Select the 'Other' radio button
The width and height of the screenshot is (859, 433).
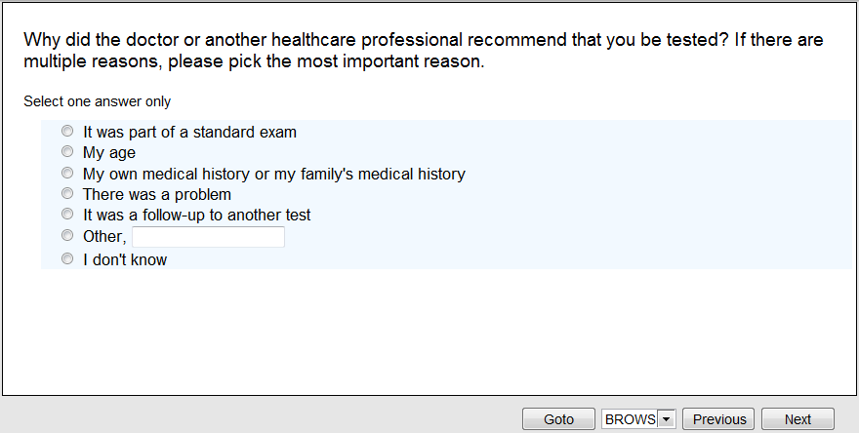click(x=67, y=236)
